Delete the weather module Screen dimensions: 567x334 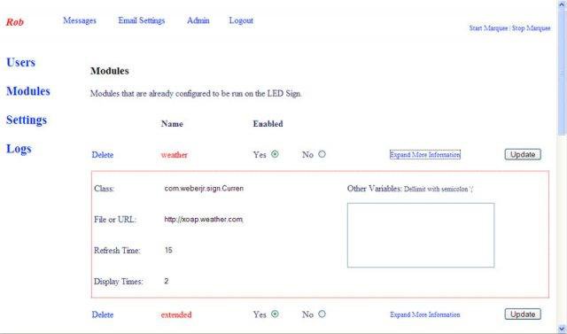(103, 155)
